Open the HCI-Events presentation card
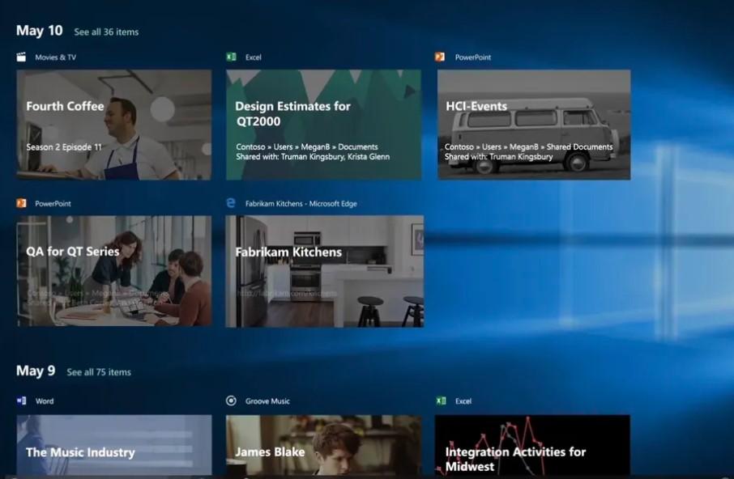Screen dimensions: 734x479 [534, 125]
